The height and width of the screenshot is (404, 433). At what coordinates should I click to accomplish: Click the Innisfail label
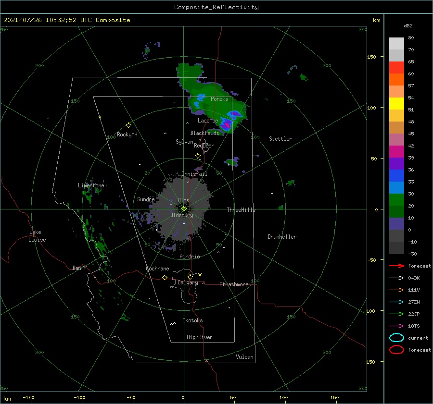[194, 174]
